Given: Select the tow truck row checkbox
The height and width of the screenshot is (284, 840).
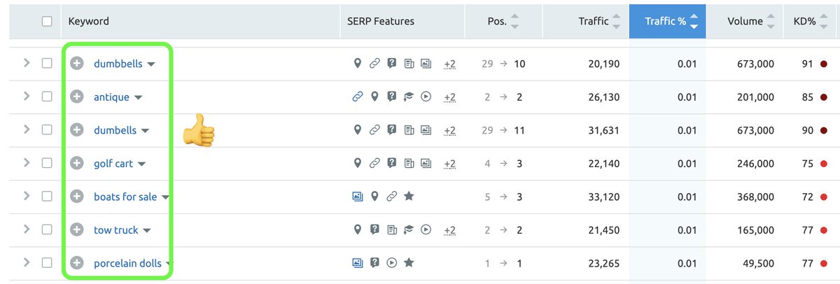Looking at the screenshot, I should [x=47, y=230].
